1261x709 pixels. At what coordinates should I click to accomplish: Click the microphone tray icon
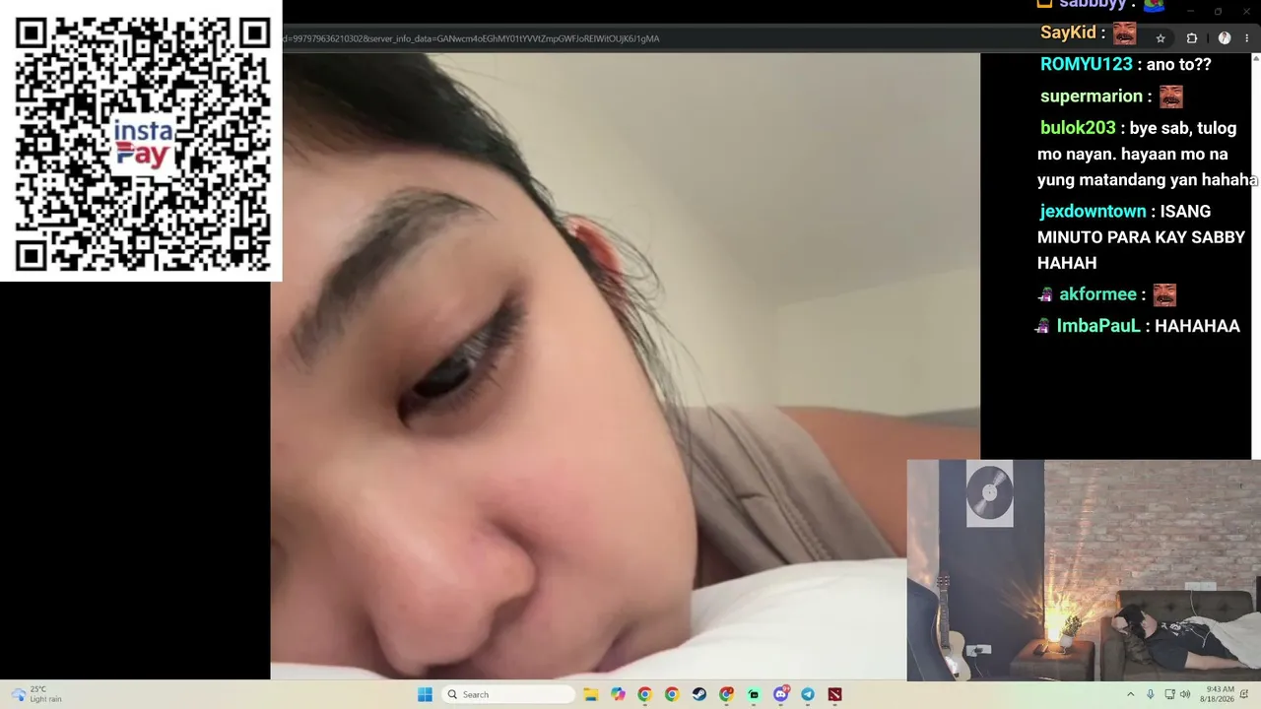pos(1150,694)
